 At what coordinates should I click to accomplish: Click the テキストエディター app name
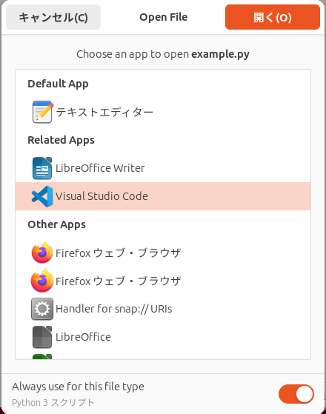pos(104,113)
